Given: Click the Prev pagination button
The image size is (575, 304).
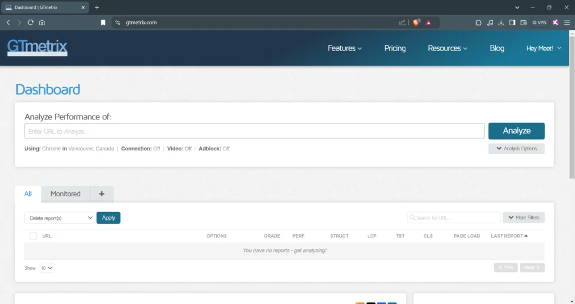Looking at the screenshot, I should click(506, 268).
